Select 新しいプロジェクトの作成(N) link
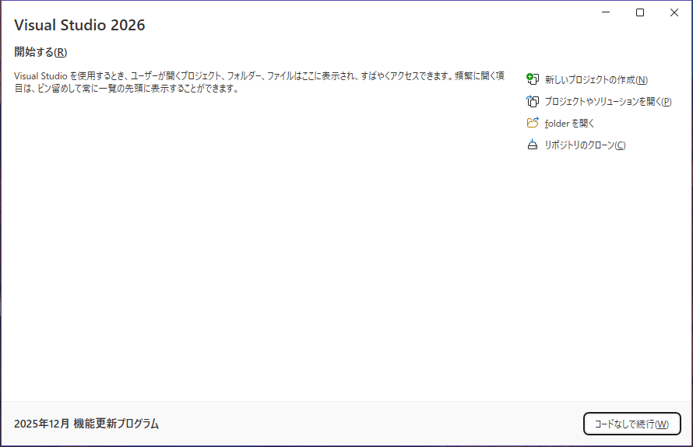The width and height of the screenshot is (693, 447). (x=596, y=80)
